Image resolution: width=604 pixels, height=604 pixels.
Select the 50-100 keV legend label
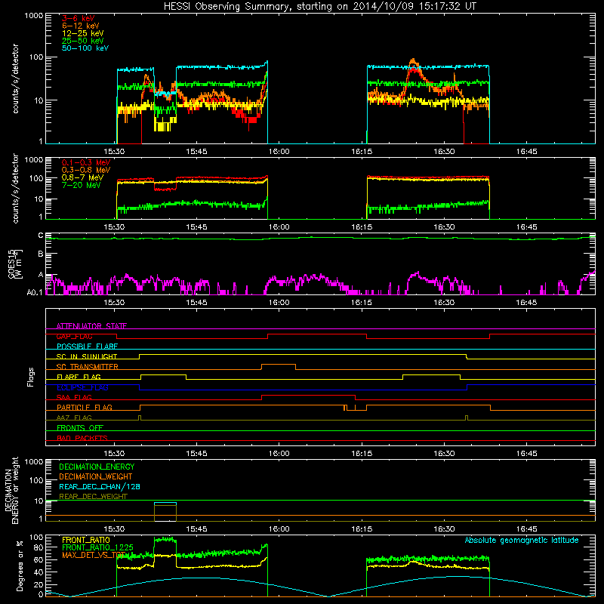85,48
